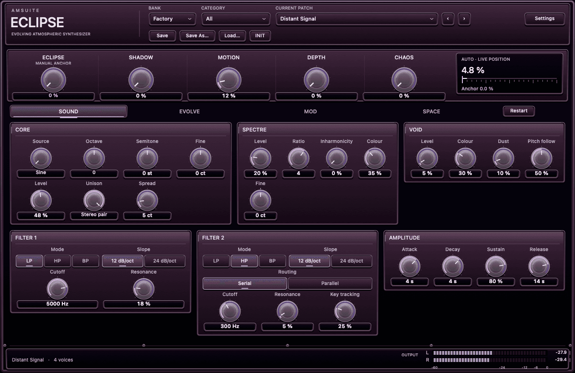Click the Filter 2 Key tracking knob
This screenshot has width=575, height=373.
pyautogui.click(x=345, y=311)
